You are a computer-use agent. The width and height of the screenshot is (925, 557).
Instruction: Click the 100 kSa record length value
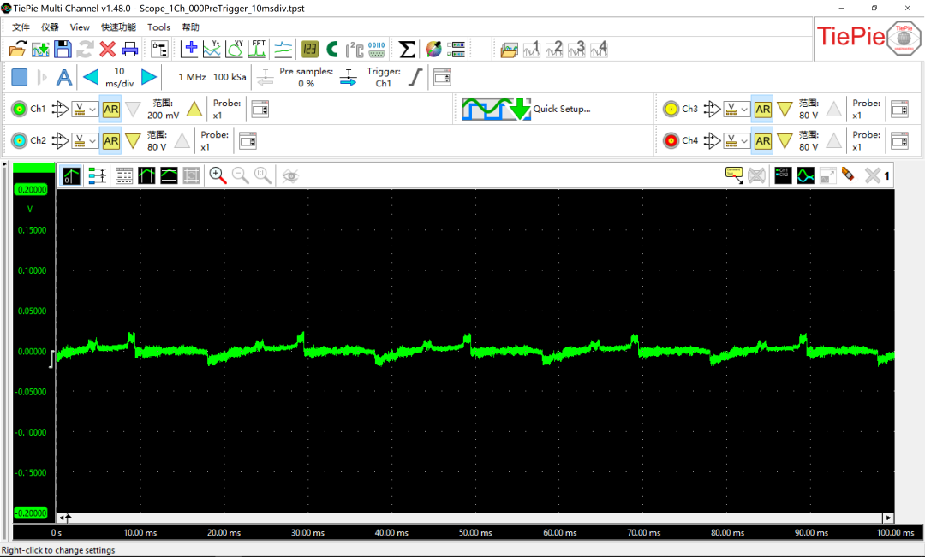(230, 77)
